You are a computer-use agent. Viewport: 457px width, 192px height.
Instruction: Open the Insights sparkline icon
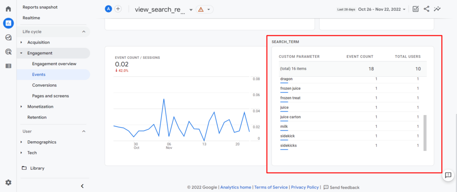pyautogui.click(x=437, y=9)
